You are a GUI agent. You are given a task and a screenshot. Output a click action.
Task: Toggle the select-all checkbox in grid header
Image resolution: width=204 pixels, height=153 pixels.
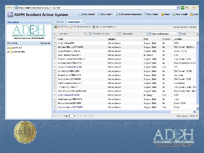point(55,39)
